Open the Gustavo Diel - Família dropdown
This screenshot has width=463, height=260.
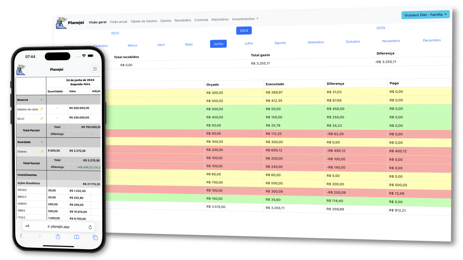tap(425, 15)
